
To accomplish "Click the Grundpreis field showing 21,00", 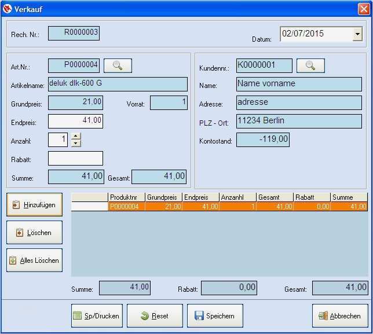I will pyautogui.click(x=75, y=102).
